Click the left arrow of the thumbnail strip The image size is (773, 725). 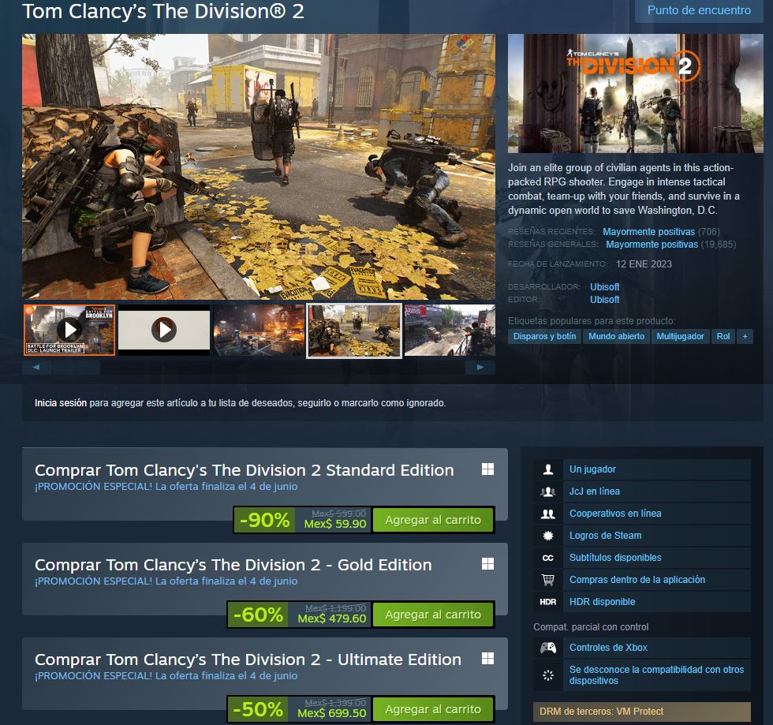tap(36, 367)
